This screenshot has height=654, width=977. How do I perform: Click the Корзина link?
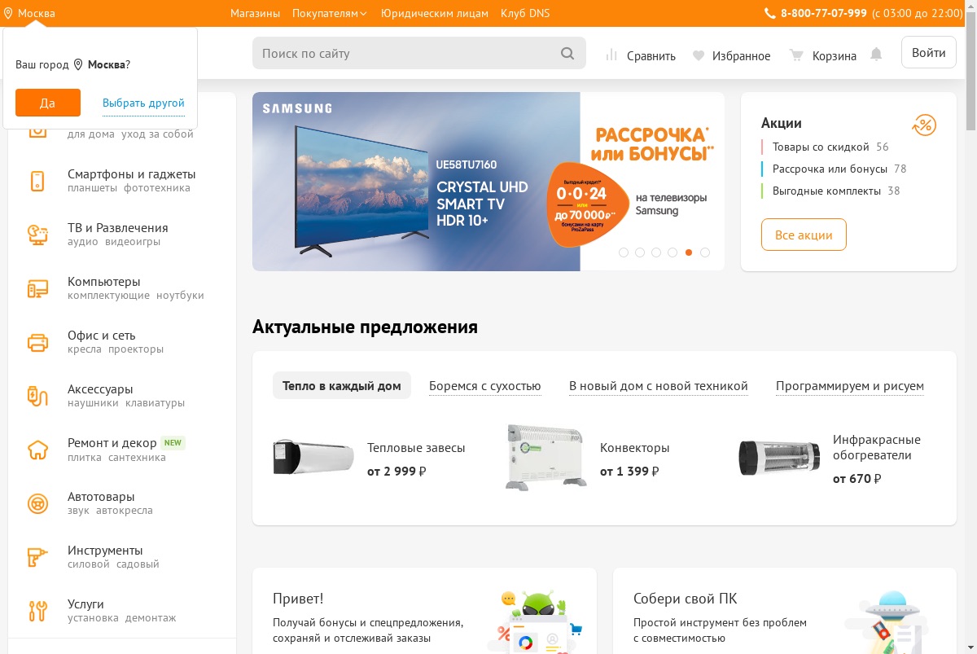[x=835, y=56]
